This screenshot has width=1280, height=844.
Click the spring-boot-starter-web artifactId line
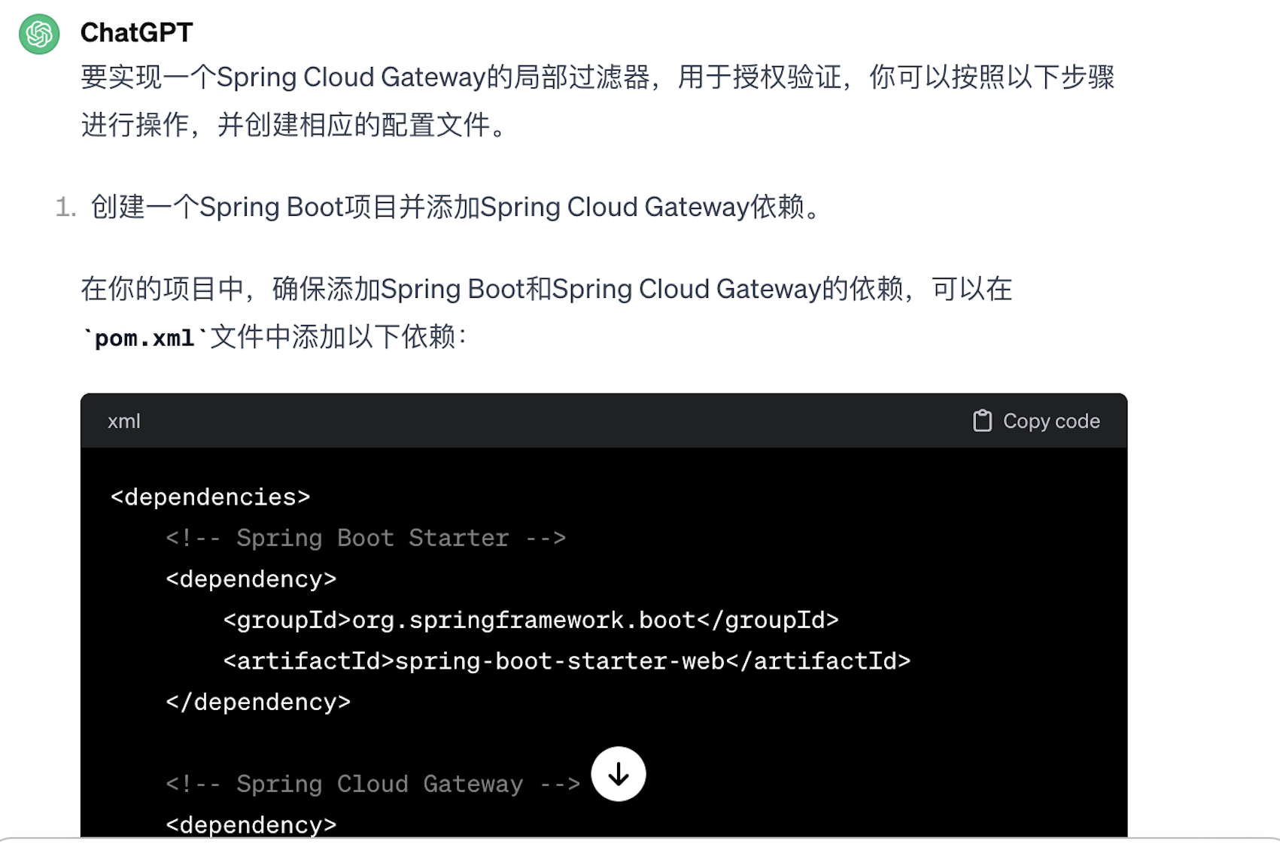[x=567, y=661]
